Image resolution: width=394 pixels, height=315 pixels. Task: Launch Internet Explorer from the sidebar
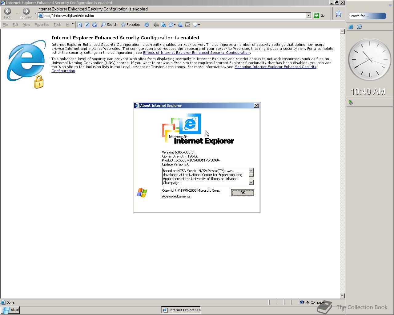(x=351, y=27)
